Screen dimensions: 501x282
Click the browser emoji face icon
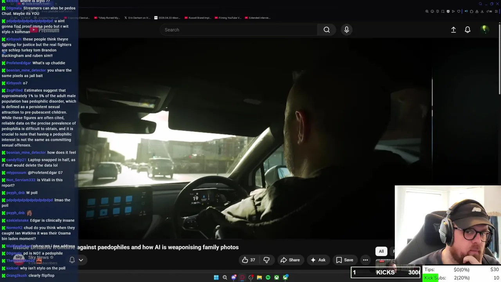pyautogui.click(x=432, y=11)
